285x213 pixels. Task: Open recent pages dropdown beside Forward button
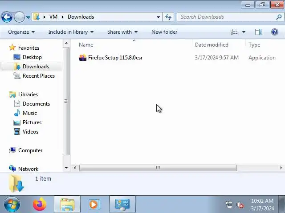[x=28, y=17]
